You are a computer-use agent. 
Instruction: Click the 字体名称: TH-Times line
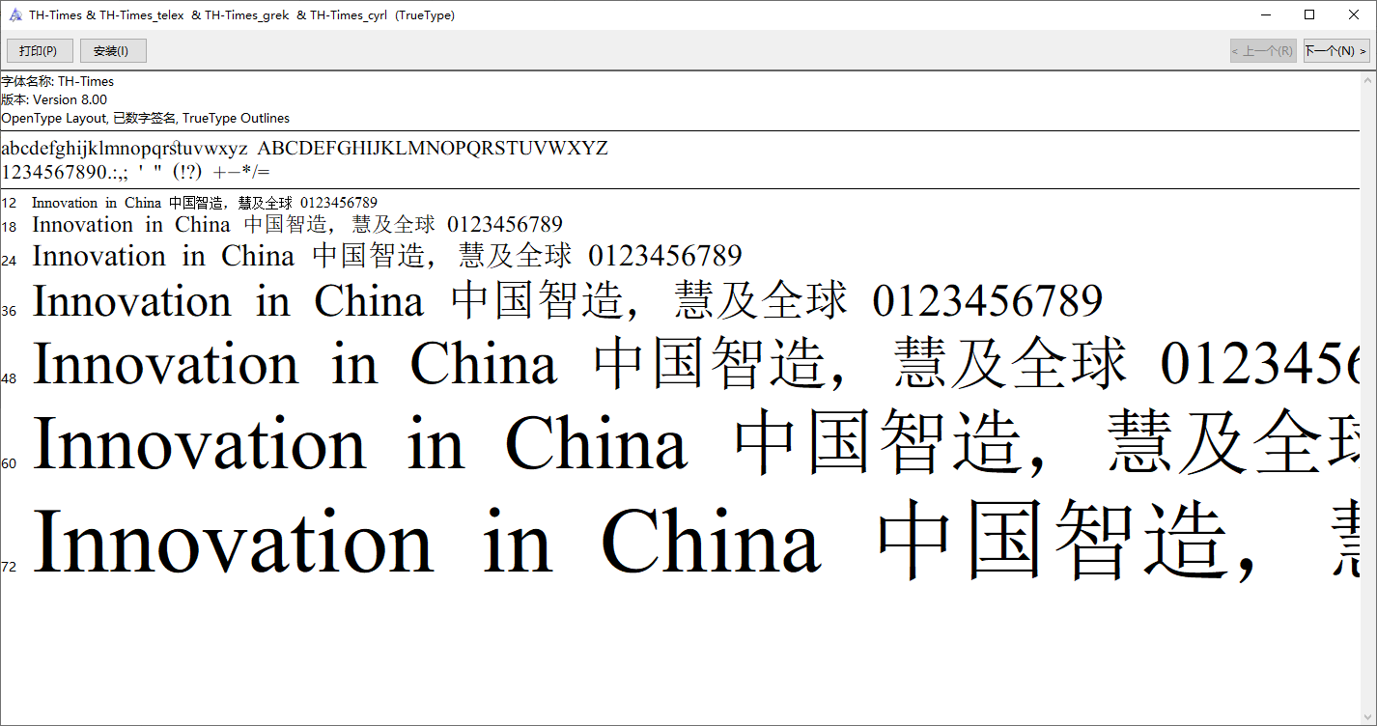tap(58, 82)
